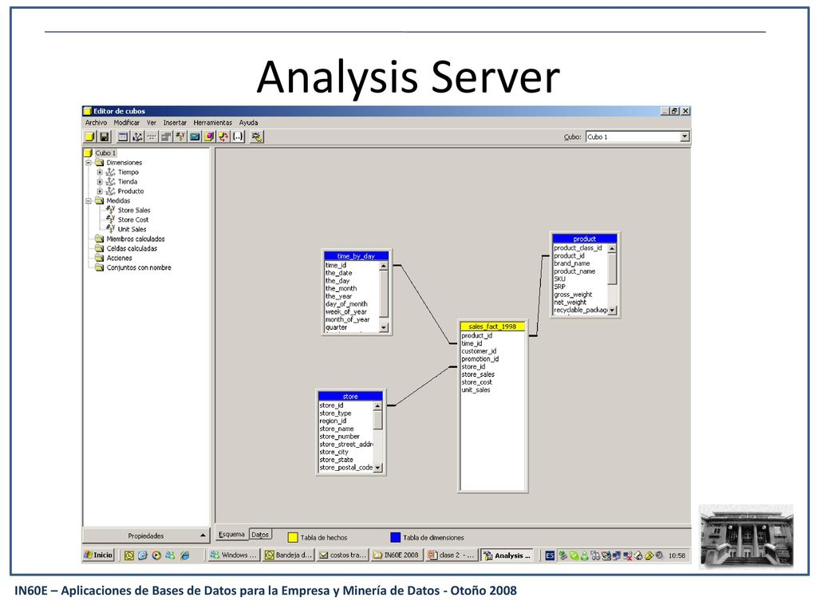The image size is (817, 613).
Task: Click the {..} named set toolbar icon
Action: (238, 136)
